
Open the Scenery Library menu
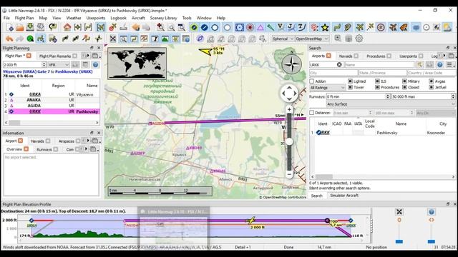coord(164,18)
